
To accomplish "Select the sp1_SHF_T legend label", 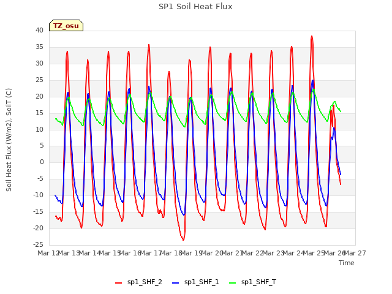I will 258,282.
